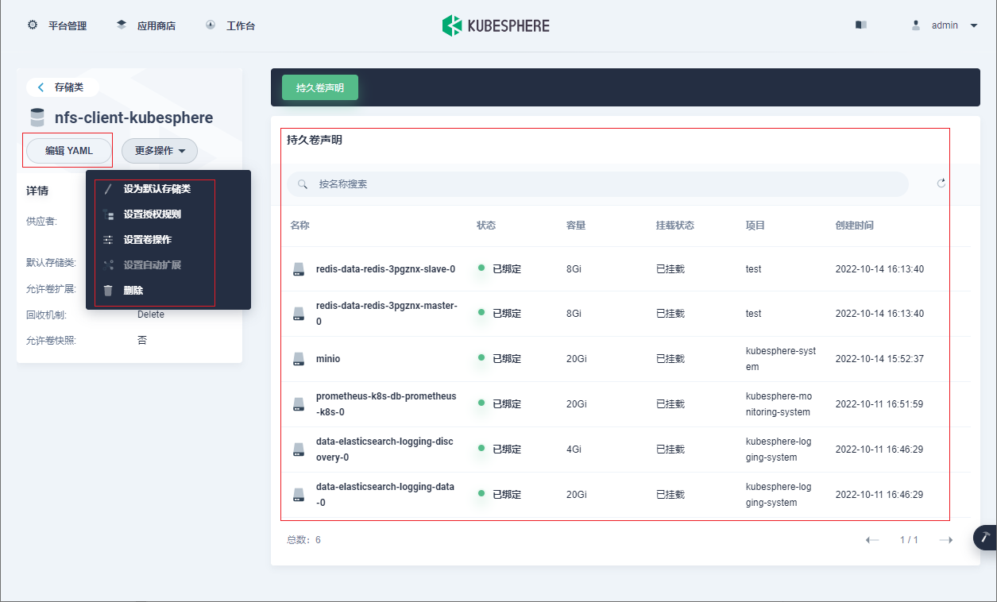The height and width of the screenshot is (602, 997).
Task: Click disk icon of elasticsearch-logging-data row
Action: pos(298,495)
